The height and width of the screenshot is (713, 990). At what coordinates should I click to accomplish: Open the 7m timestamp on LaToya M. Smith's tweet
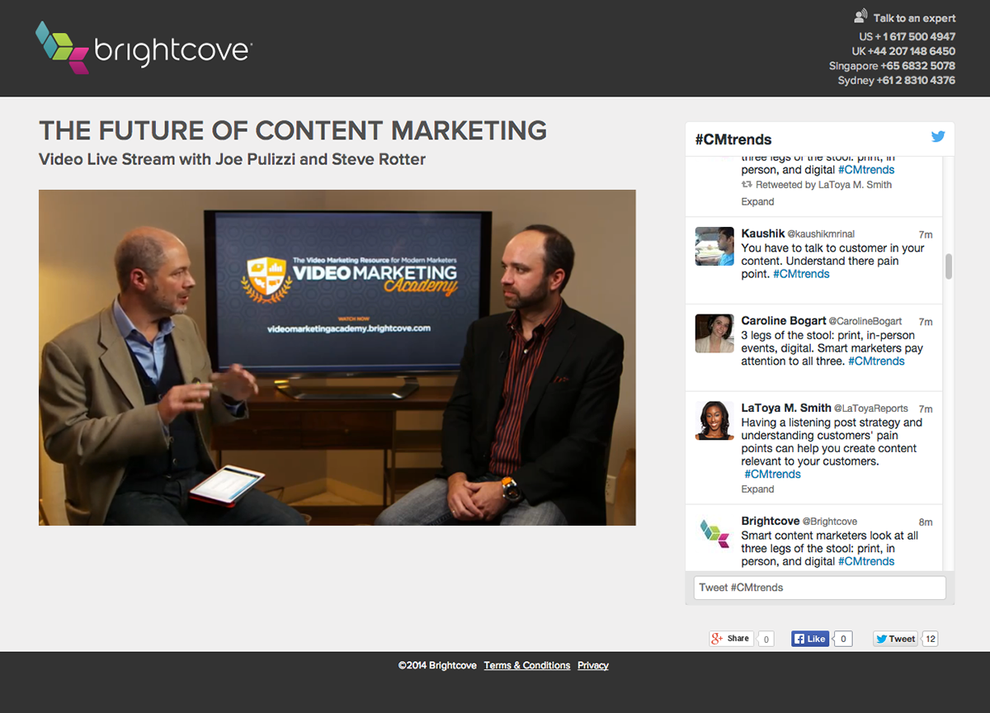pyautogui.click(x=926, y=408)
